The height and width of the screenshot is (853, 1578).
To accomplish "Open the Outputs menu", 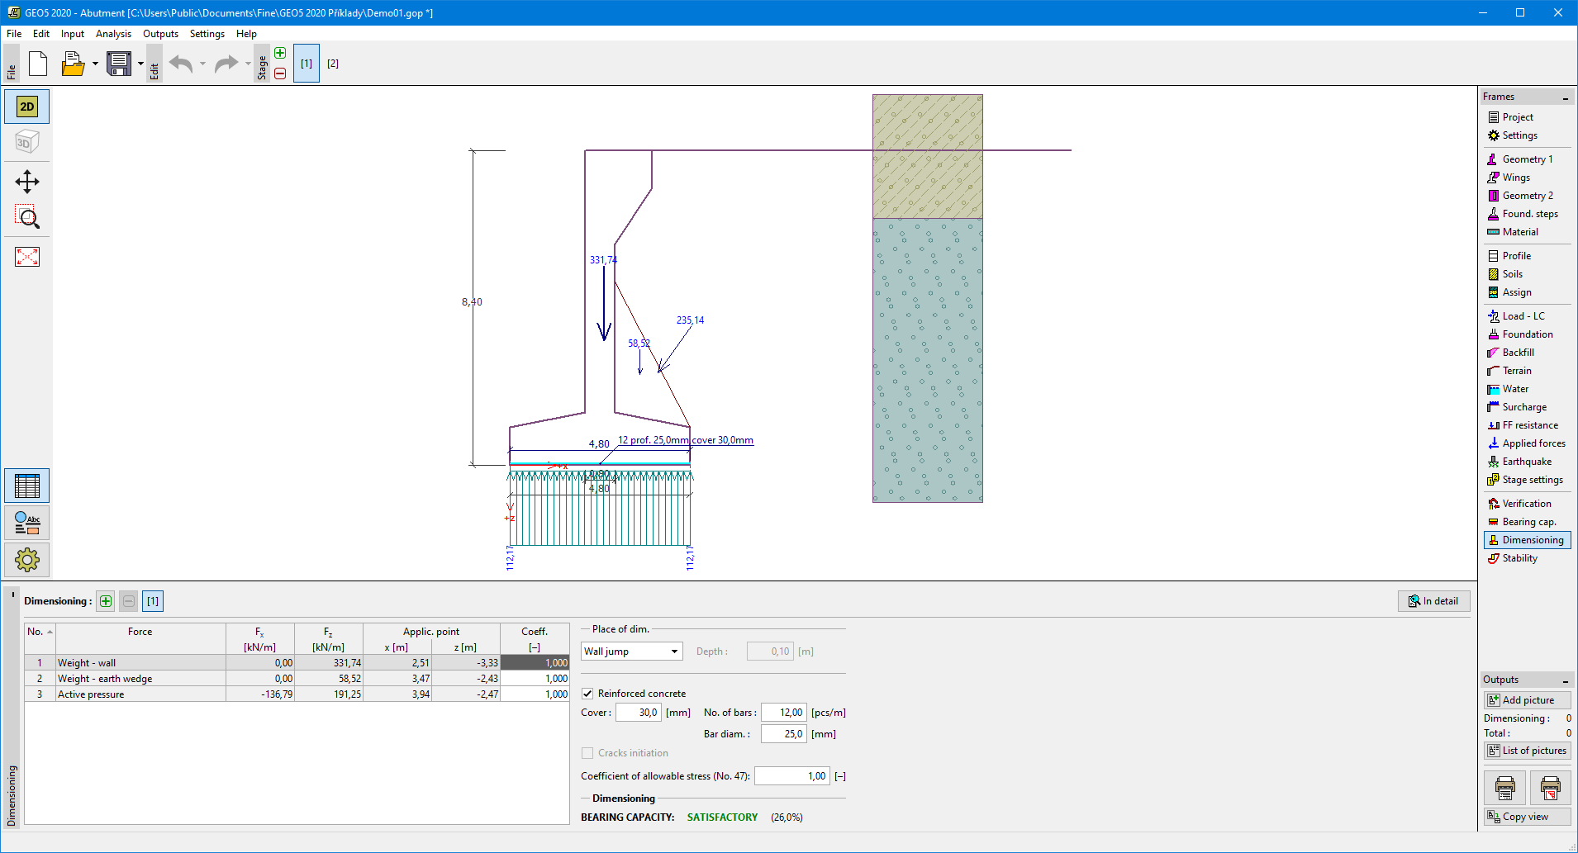I will coord(160,34).
